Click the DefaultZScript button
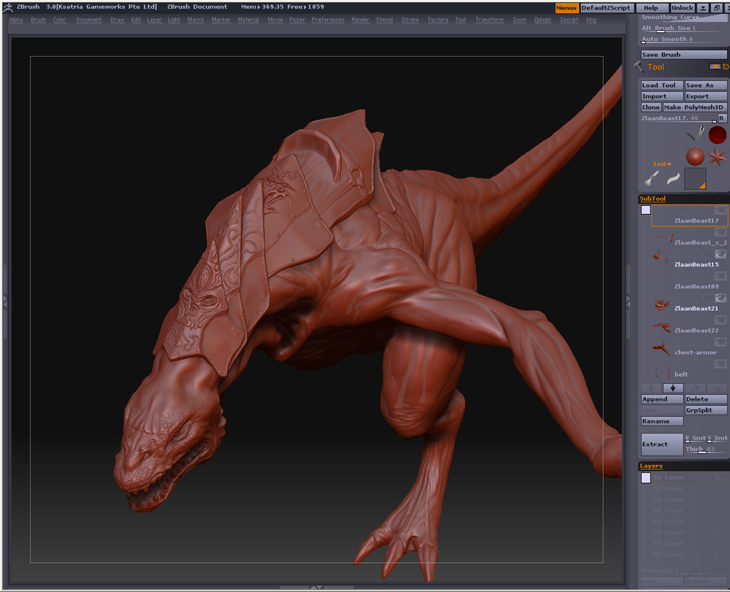 (606, 8)
